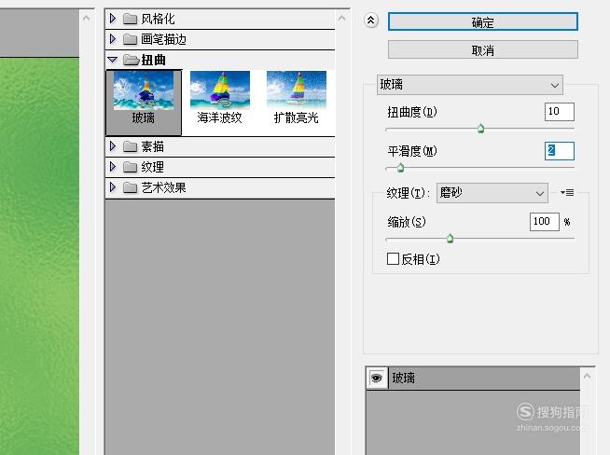Image resolution: width=610 pixels, height=455 pixels.
Task: Click preview pane scrollbar up arrow
Action: click(87, 18)
